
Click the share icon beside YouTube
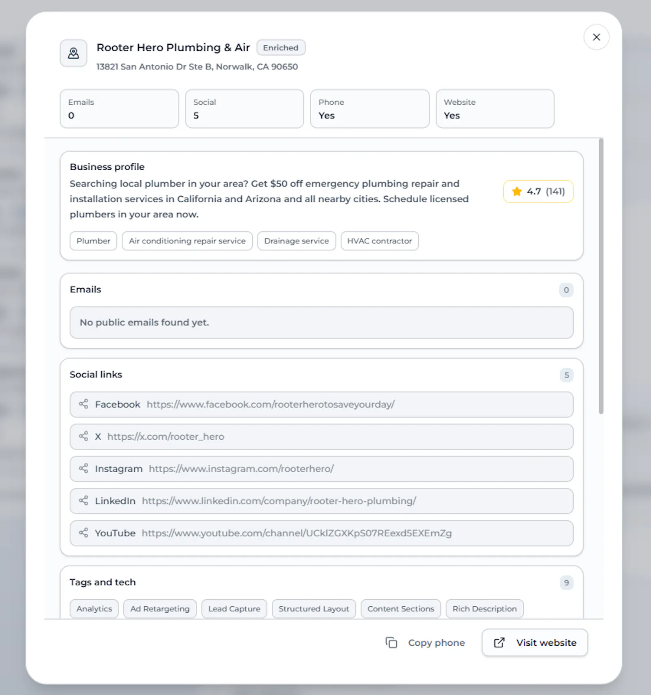[x=83, y=533]
